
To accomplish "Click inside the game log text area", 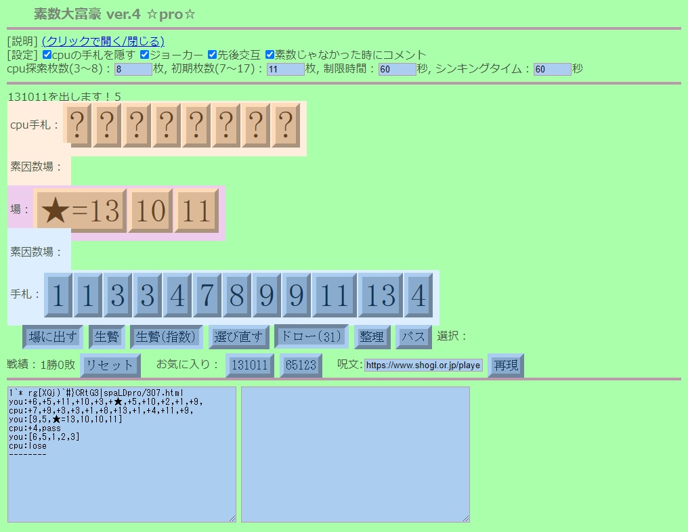I will pyautogui.click(x=121, y=454).
